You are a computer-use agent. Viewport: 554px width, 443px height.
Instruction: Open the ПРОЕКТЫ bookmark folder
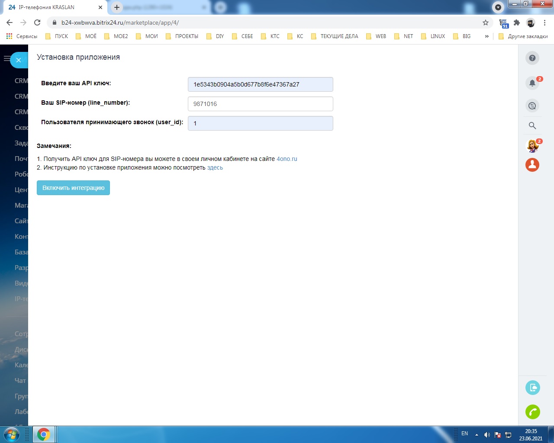(182, 36)
